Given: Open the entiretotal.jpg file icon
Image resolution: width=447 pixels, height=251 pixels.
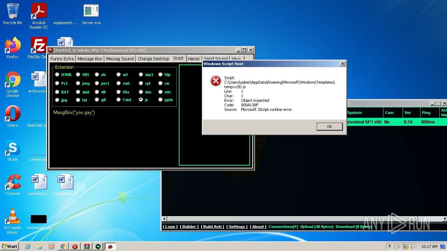Looking at the screenshot, I should pos(38,221).
